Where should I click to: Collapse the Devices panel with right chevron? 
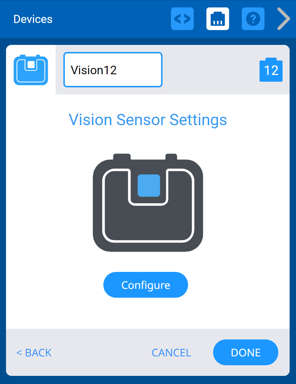point(283,19)
